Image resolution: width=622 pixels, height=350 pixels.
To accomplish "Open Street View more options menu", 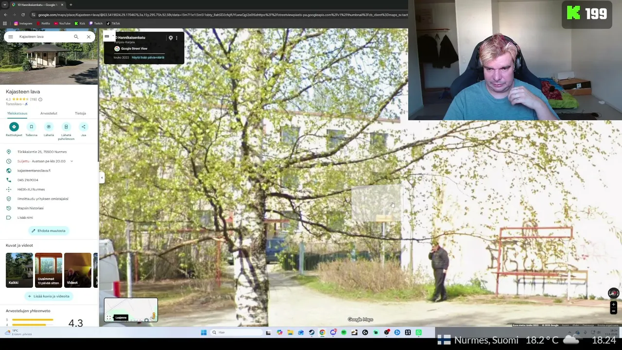I will [176, 38].
